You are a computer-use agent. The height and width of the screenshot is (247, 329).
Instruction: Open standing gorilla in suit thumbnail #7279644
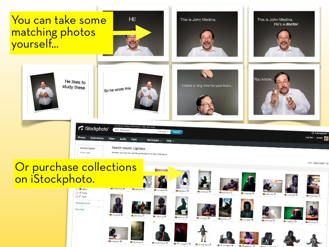coord(203,233)
